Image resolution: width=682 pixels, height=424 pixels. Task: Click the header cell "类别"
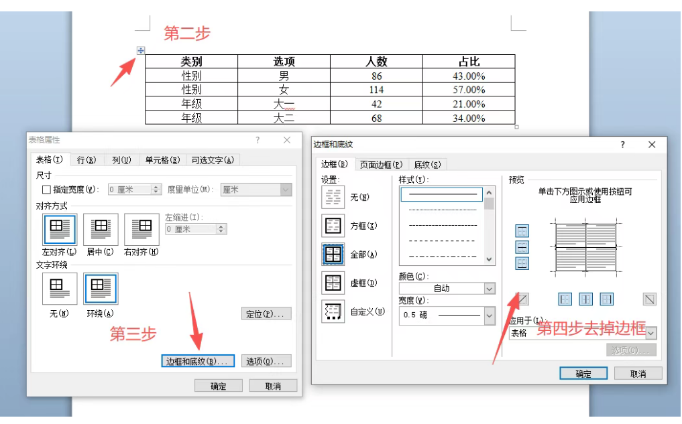click(x=191, y=62)
